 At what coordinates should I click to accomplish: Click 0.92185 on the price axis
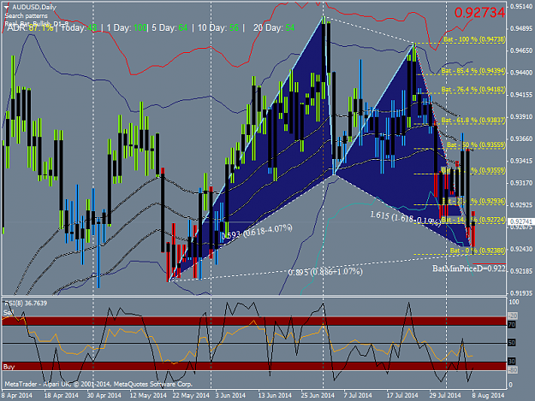point(521,271)
